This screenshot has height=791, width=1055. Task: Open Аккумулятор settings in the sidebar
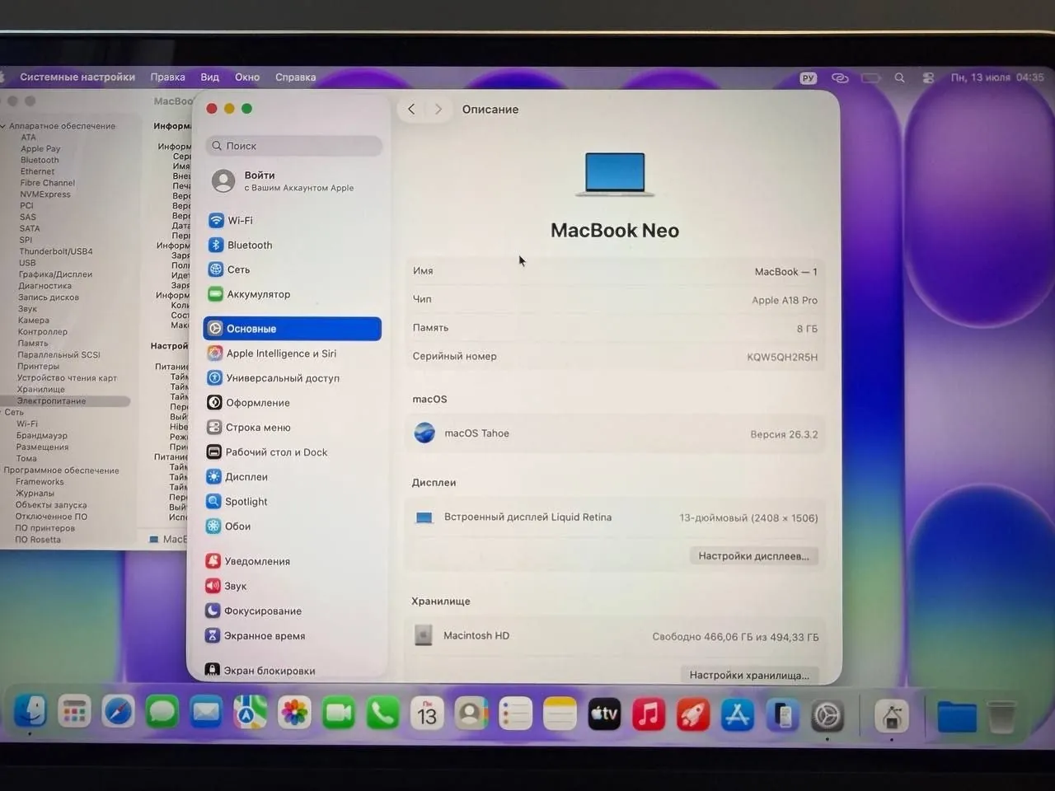293,294
